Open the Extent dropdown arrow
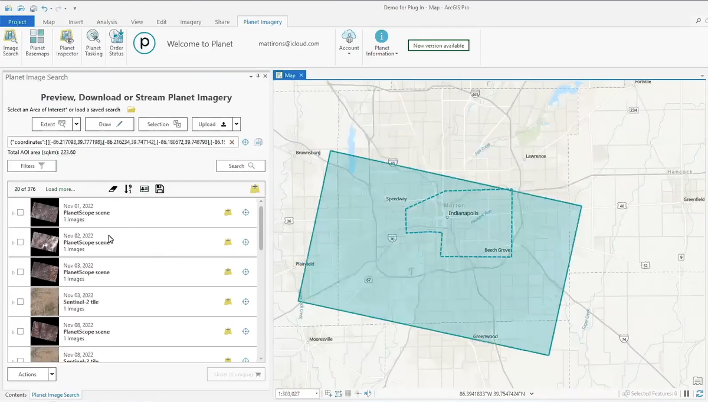Viewport: 708px width, 402px height. [x=77, y=124]
